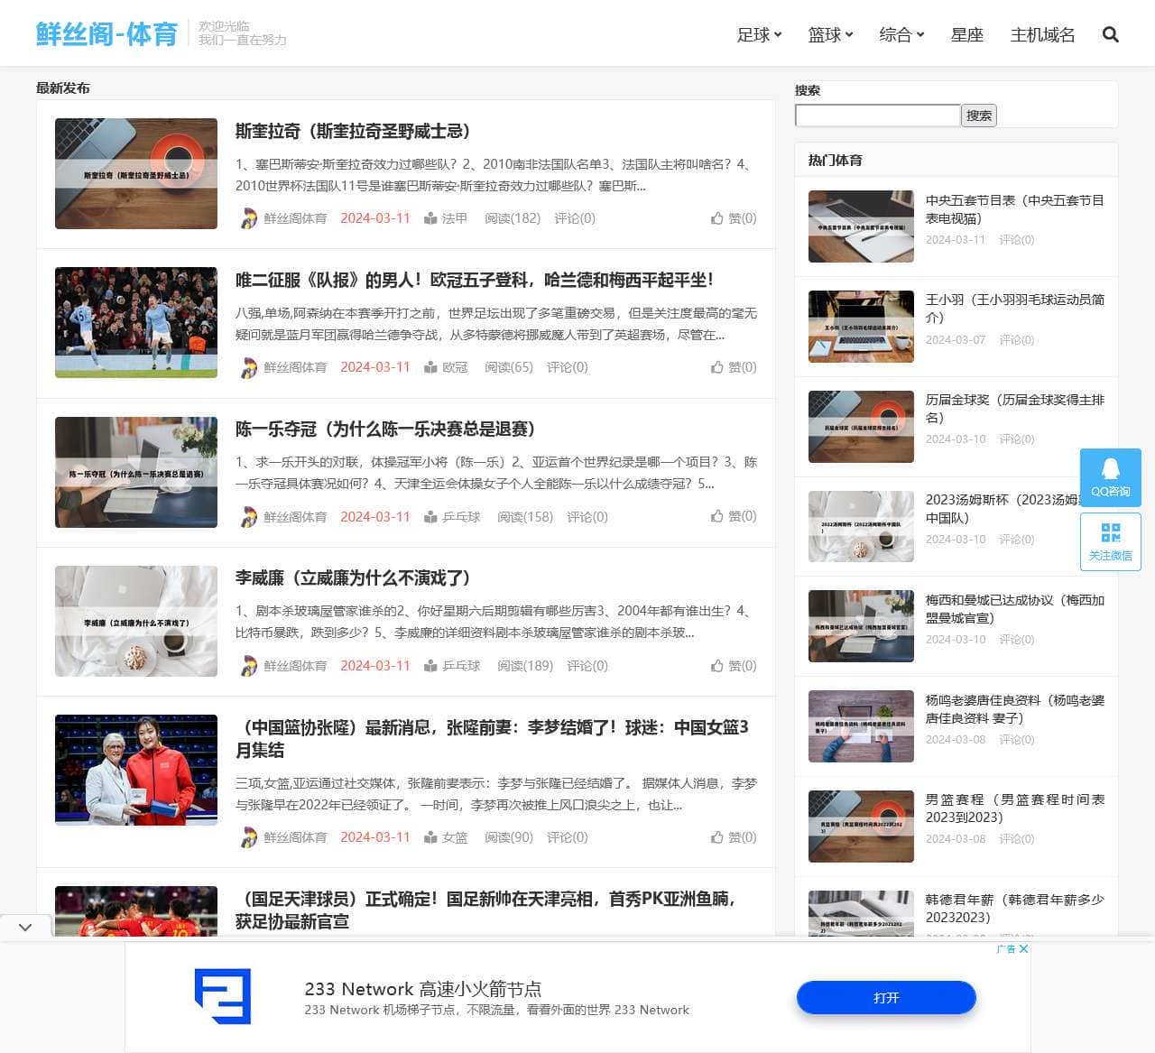1155x1053 pixels.
Task: Click the 233 Network 高速小火箭节点 ad title
Action: pyautogui.click(x=423, y=989)
